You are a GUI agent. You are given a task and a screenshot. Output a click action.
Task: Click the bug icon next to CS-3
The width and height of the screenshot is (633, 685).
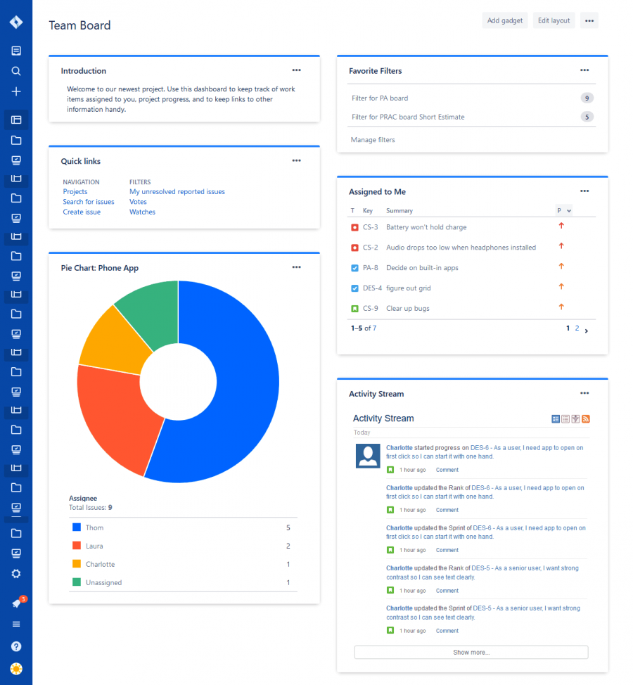pos(355,226)
